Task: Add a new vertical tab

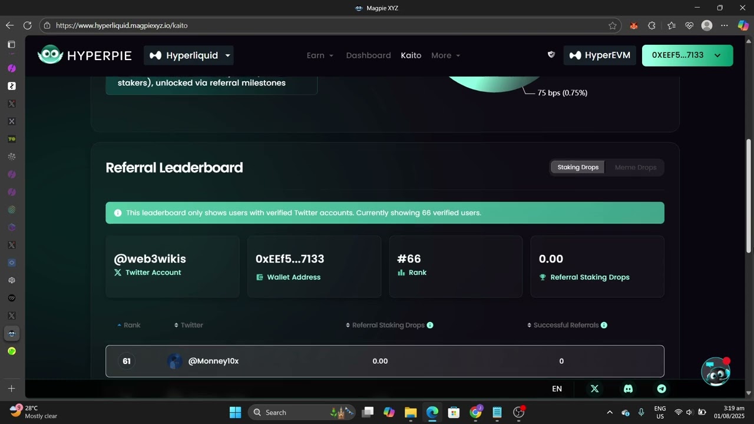Action: click(11, 389)
